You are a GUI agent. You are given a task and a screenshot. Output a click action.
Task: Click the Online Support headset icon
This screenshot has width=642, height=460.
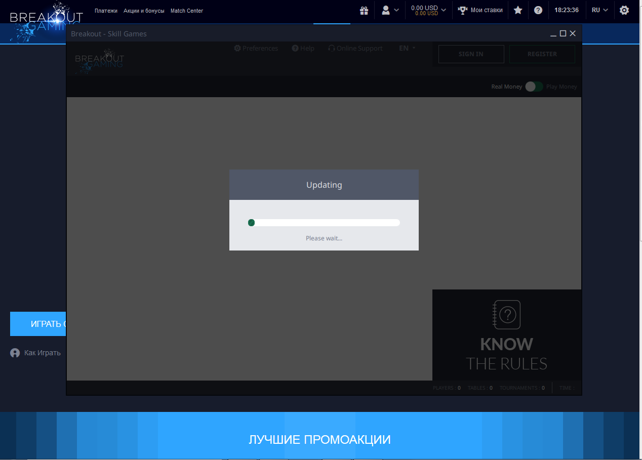pyautogui.click(x=332, y=48)
